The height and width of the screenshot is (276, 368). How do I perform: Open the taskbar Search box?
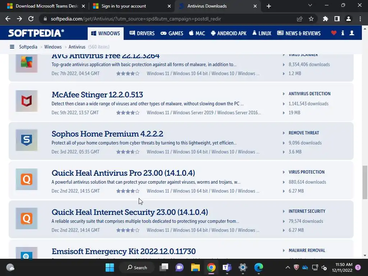pos(137,267)
